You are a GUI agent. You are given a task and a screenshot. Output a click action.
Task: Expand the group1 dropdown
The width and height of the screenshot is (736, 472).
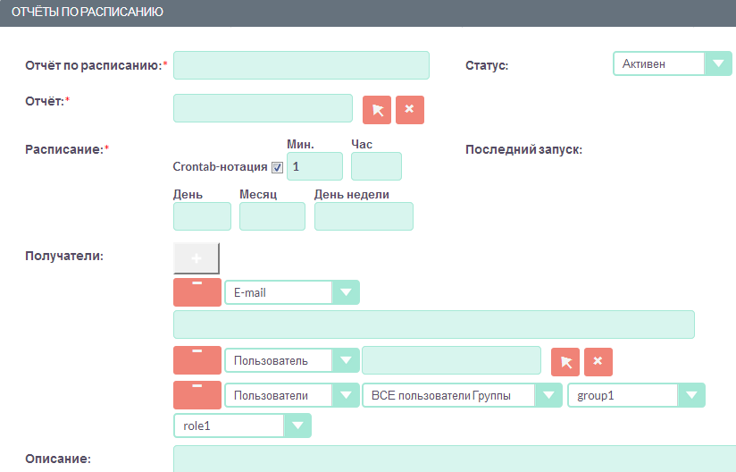click(x=636, y=395)
